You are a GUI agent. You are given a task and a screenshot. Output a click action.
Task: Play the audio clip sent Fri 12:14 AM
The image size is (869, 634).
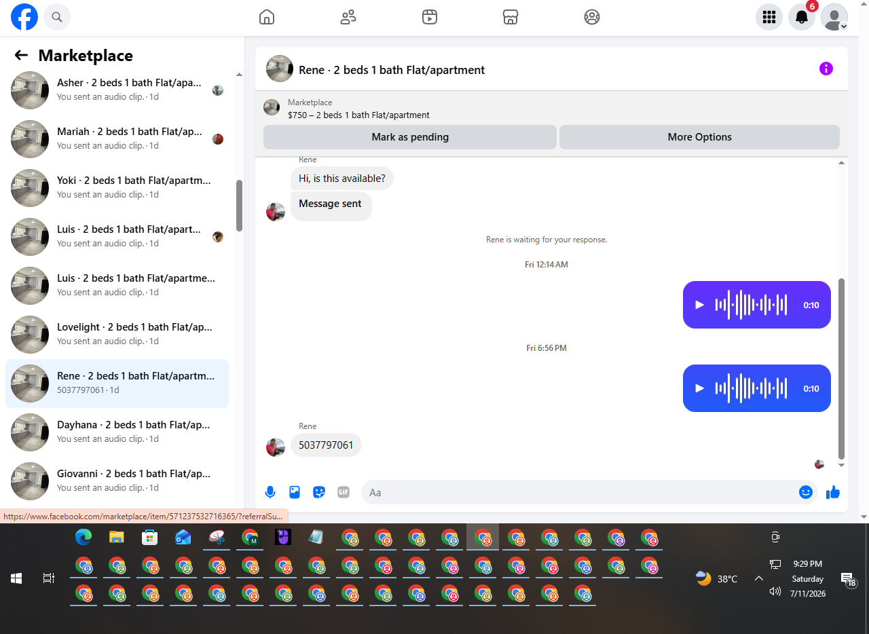pyautogui.click(x=700, y=305)
